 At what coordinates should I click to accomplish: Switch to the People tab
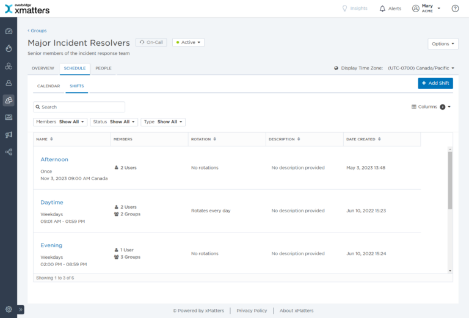103,68
